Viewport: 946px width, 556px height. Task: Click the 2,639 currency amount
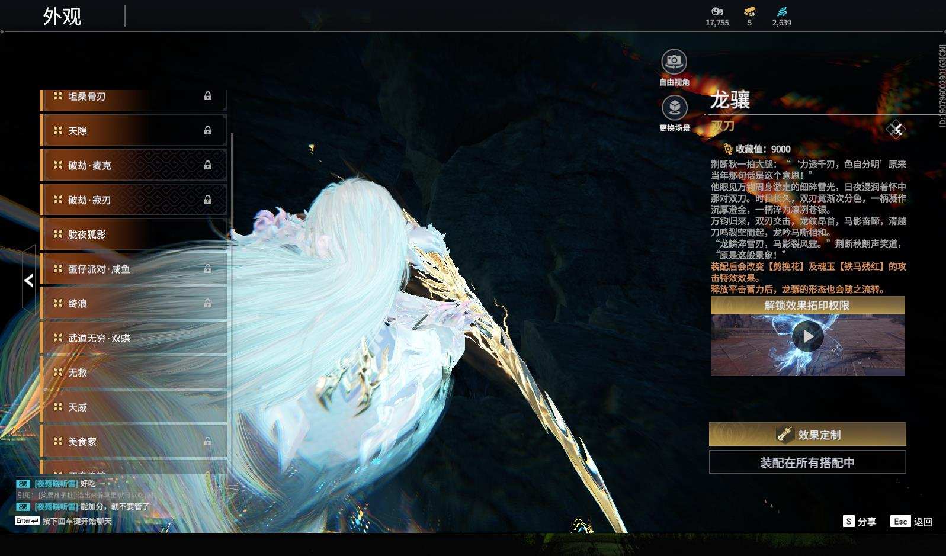[782, 23]
